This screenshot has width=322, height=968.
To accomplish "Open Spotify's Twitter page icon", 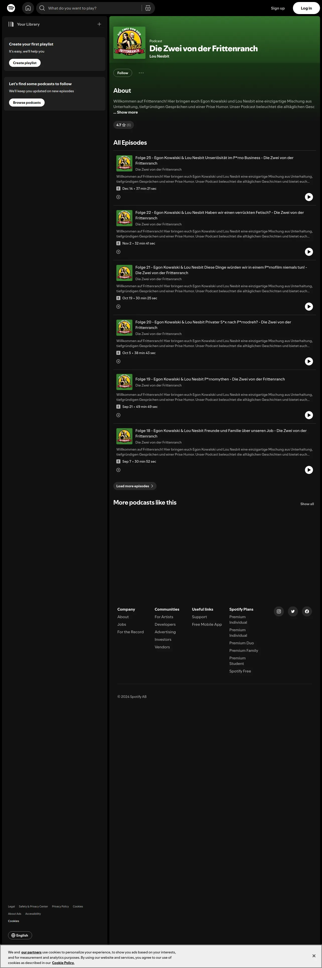I will coord(293,611).
